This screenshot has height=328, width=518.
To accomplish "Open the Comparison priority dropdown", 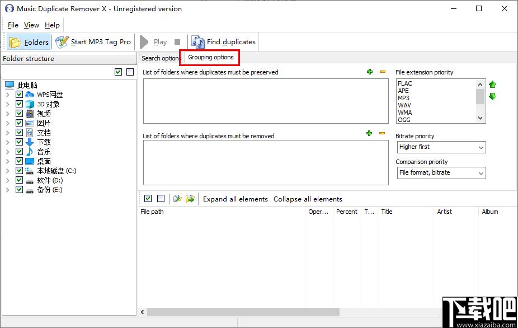I will (441, 173).
